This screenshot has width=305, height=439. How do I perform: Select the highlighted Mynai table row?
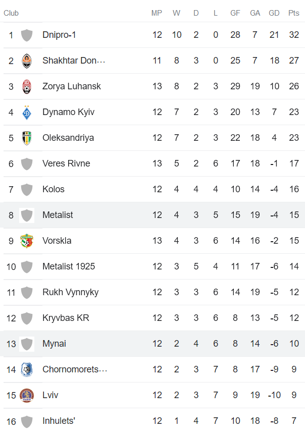click(151, 344)
